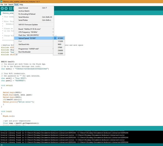Switch to the Wemos_solar sketch tab
163x146 pixels.
(x=8, y=13)
